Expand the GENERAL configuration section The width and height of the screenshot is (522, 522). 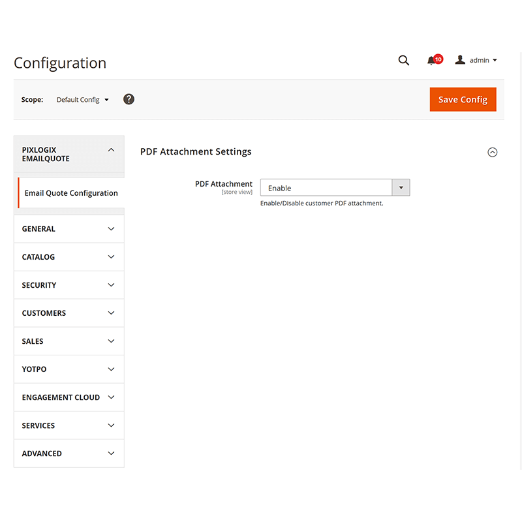69,228
